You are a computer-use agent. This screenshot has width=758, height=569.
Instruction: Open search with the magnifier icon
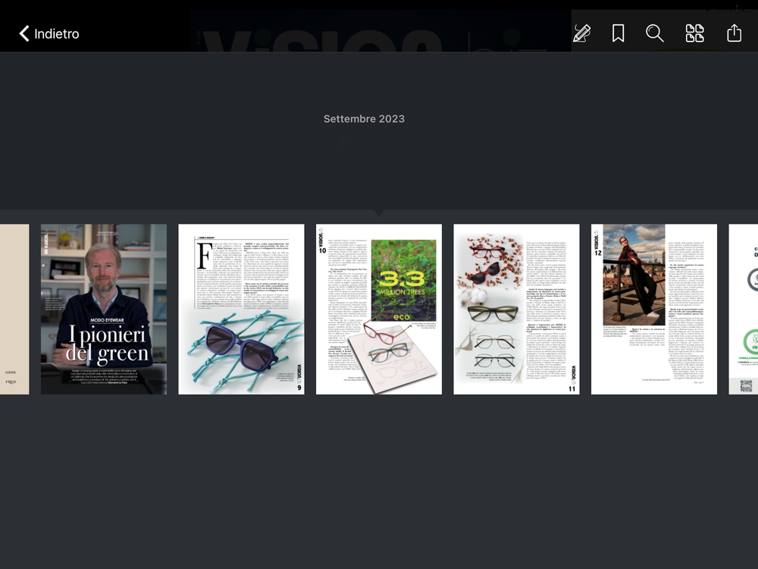click(655, 33)
